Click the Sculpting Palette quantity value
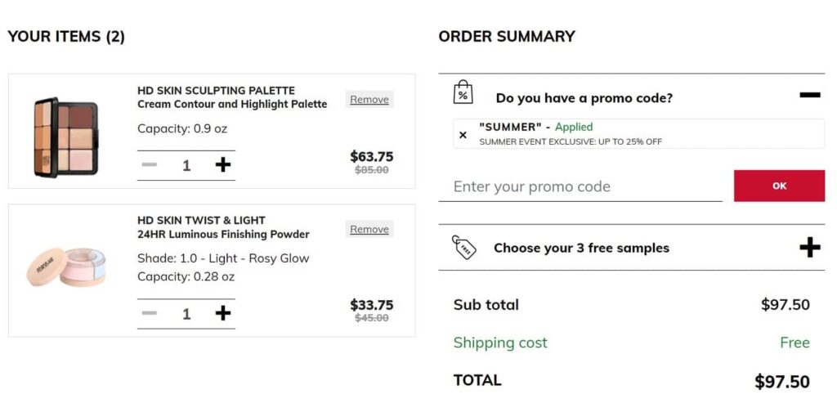 click(186, 165)
